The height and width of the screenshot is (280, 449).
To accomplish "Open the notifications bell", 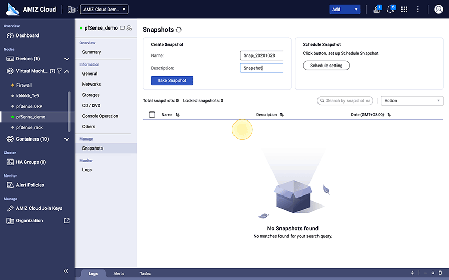I will (x=390, y=10).
